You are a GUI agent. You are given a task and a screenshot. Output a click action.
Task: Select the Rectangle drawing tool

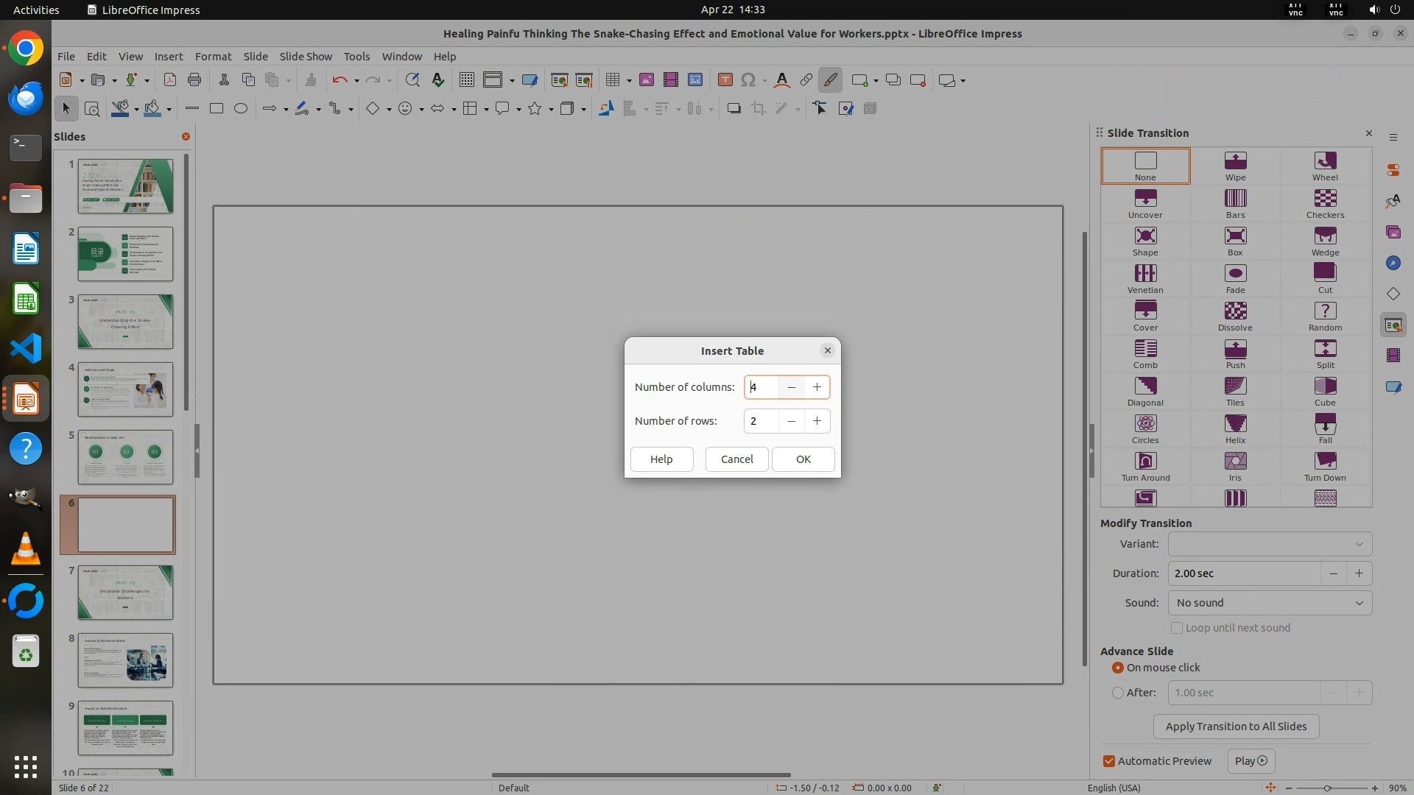point(216,109)
